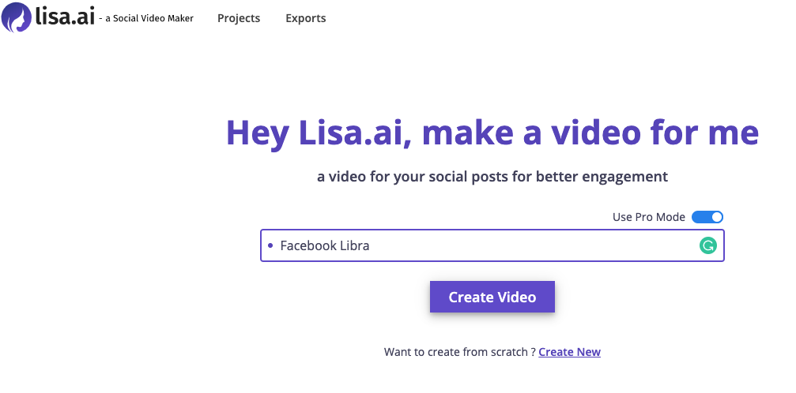796x393 pixels.
Task: Go to the Exports page
Action: pyautogui.click(x=306, y=18)
